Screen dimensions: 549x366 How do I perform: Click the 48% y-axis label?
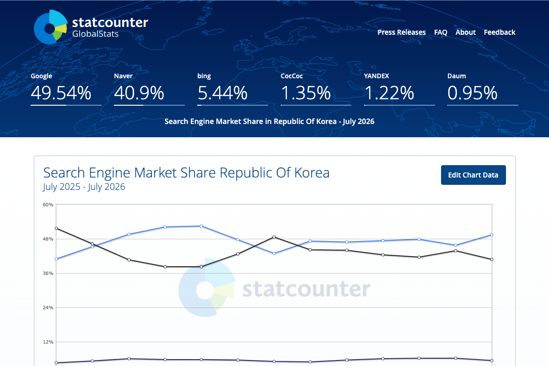[x=48, y=239]
